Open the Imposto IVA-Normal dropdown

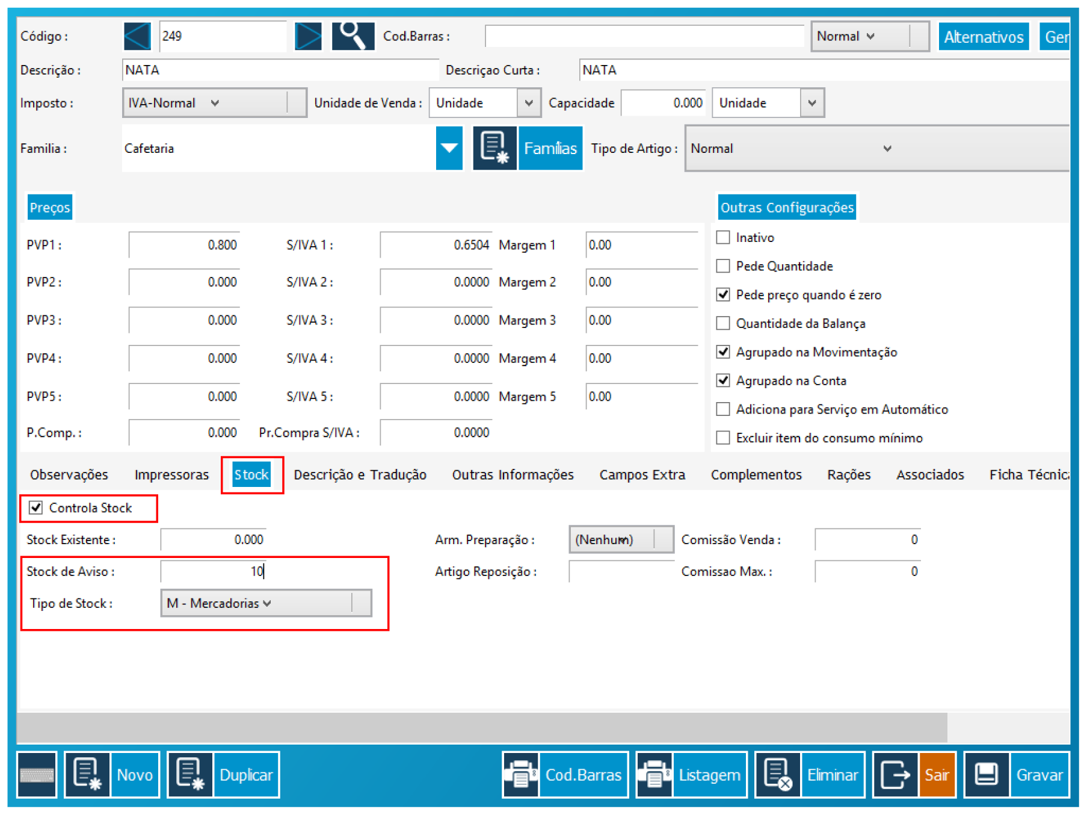point(214,103)
